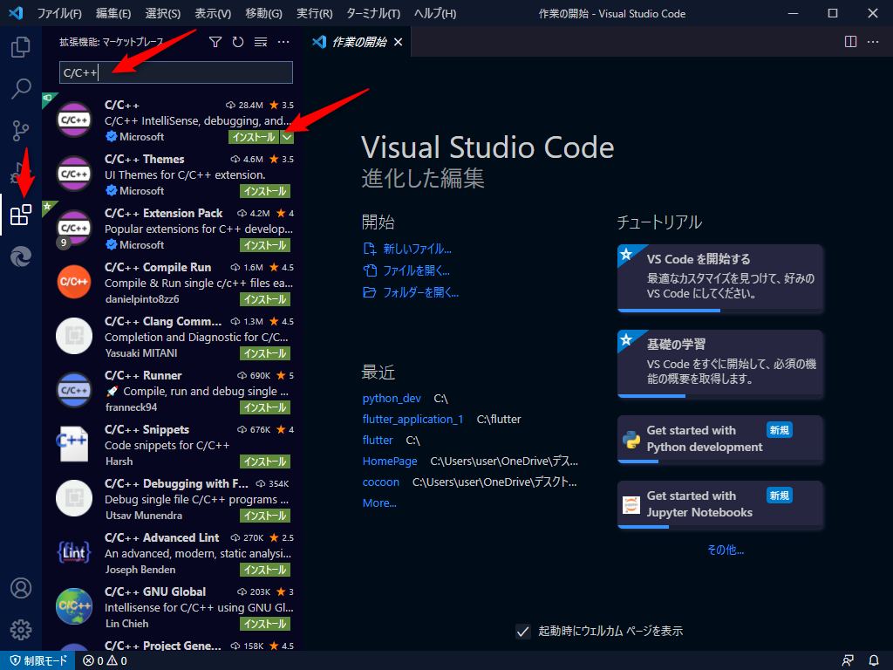
Task: Open recent project HomePage
Action: [390, 461]
